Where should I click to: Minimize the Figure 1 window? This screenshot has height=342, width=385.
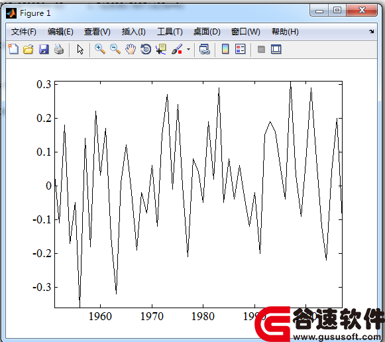tap(319, 11)
